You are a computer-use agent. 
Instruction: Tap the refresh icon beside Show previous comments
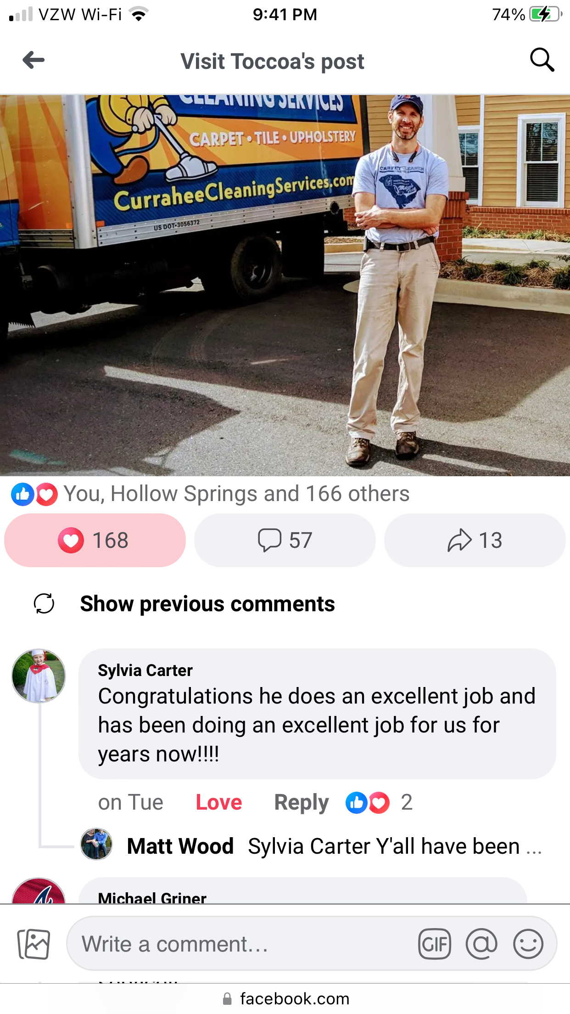pyautogui.click(x=44, y=603)
